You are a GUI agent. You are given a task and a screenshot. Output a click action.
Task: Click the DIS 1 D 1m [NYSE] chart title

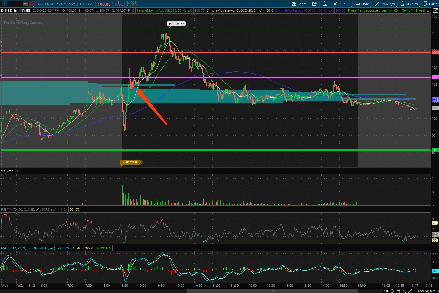coord(15,10)
